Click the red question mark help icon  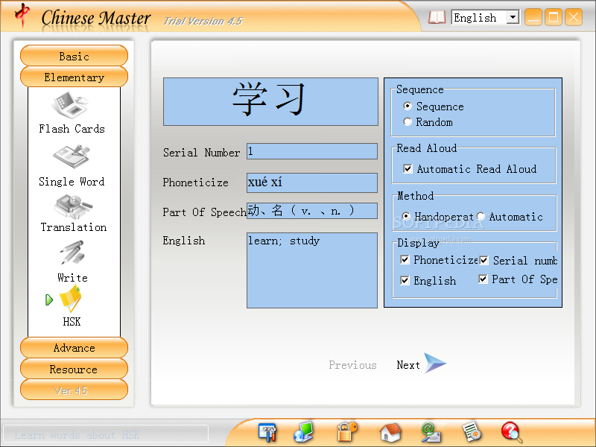pyautogui.click(x=512, y=432)
